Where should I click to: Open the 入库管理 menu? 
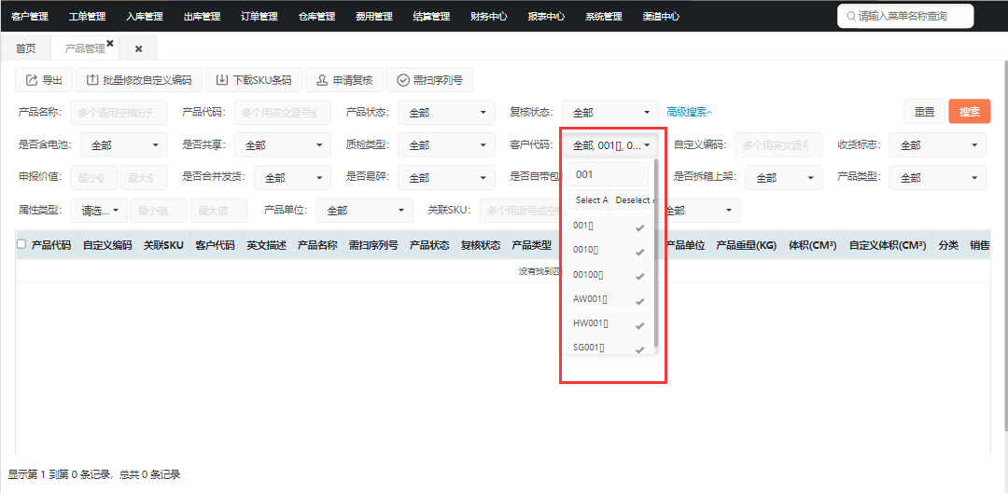(145, 16)
